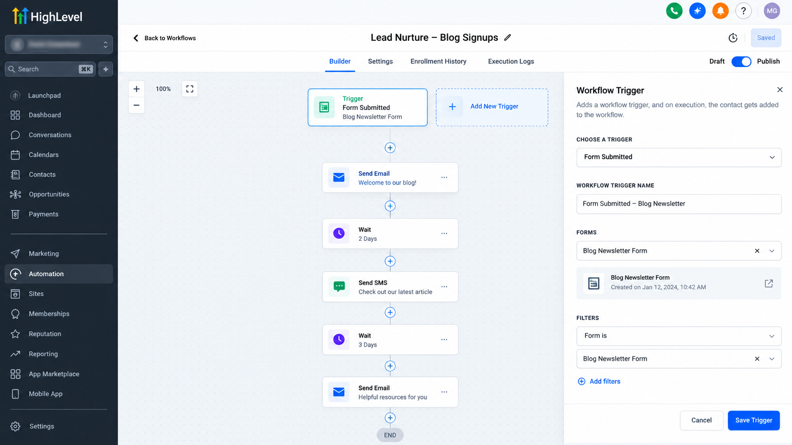792x445 pixels.
Task: Open options menu for Send SMS step
Action: (444, 287)
